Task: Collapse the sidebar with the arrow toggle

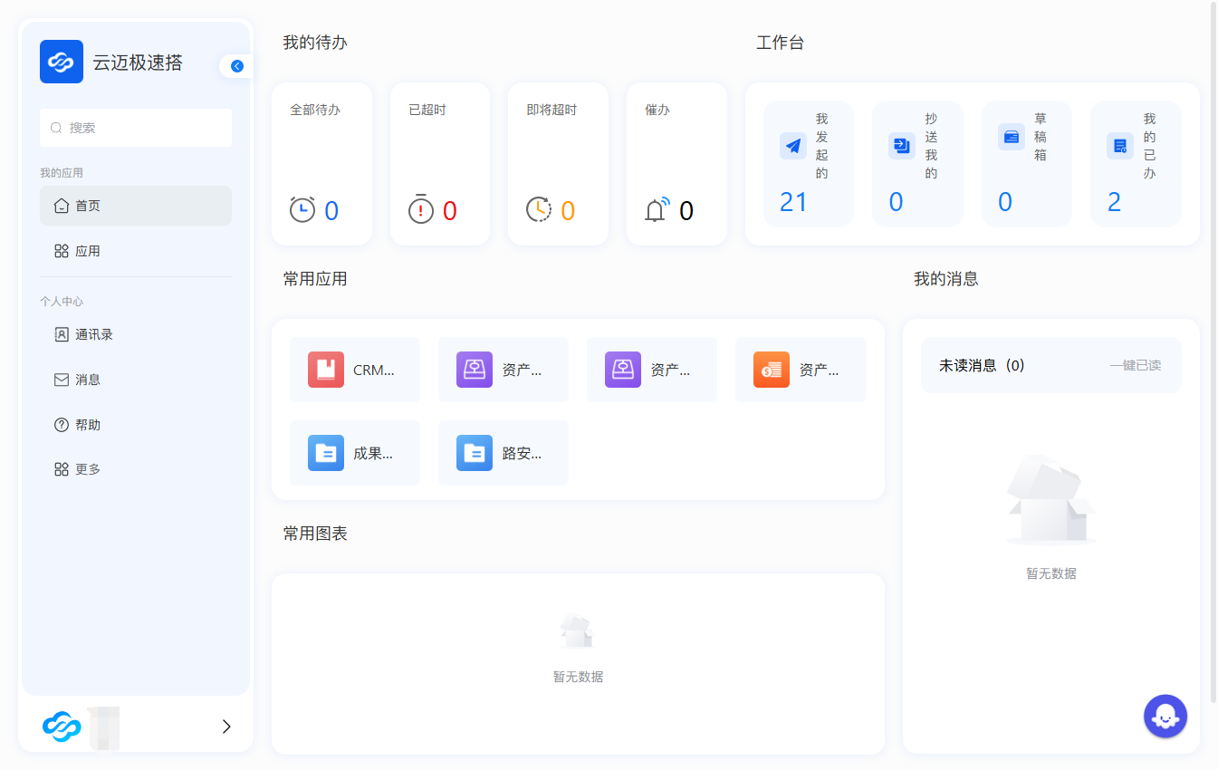Action: pyautogui.click(x=237, y=66)
